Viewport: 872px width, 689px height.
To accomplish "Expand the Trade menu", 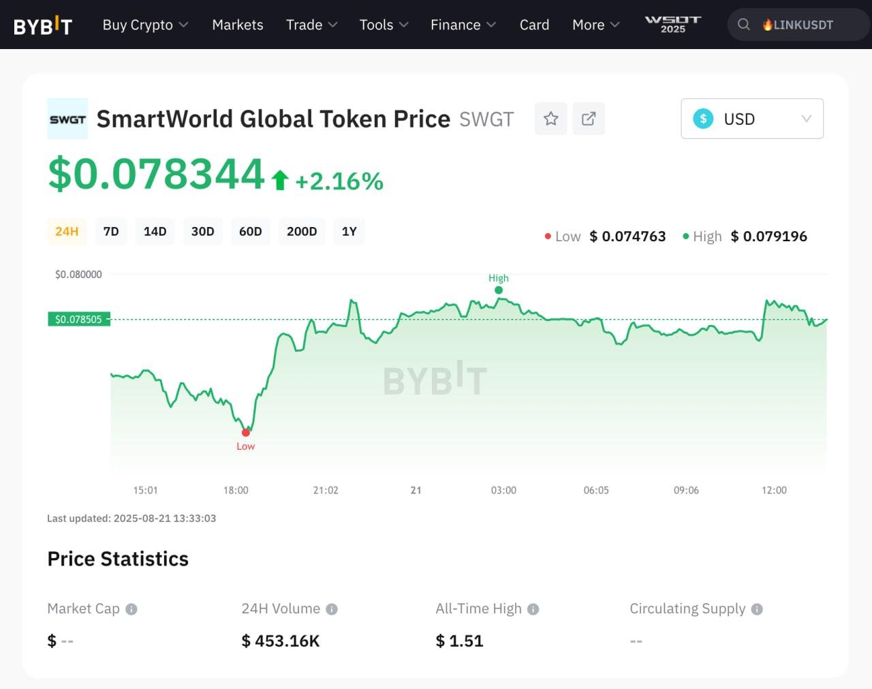I will [311, 25].
